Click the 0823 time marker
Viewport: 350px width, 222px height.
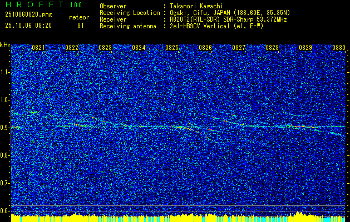(x=105, y=48)
